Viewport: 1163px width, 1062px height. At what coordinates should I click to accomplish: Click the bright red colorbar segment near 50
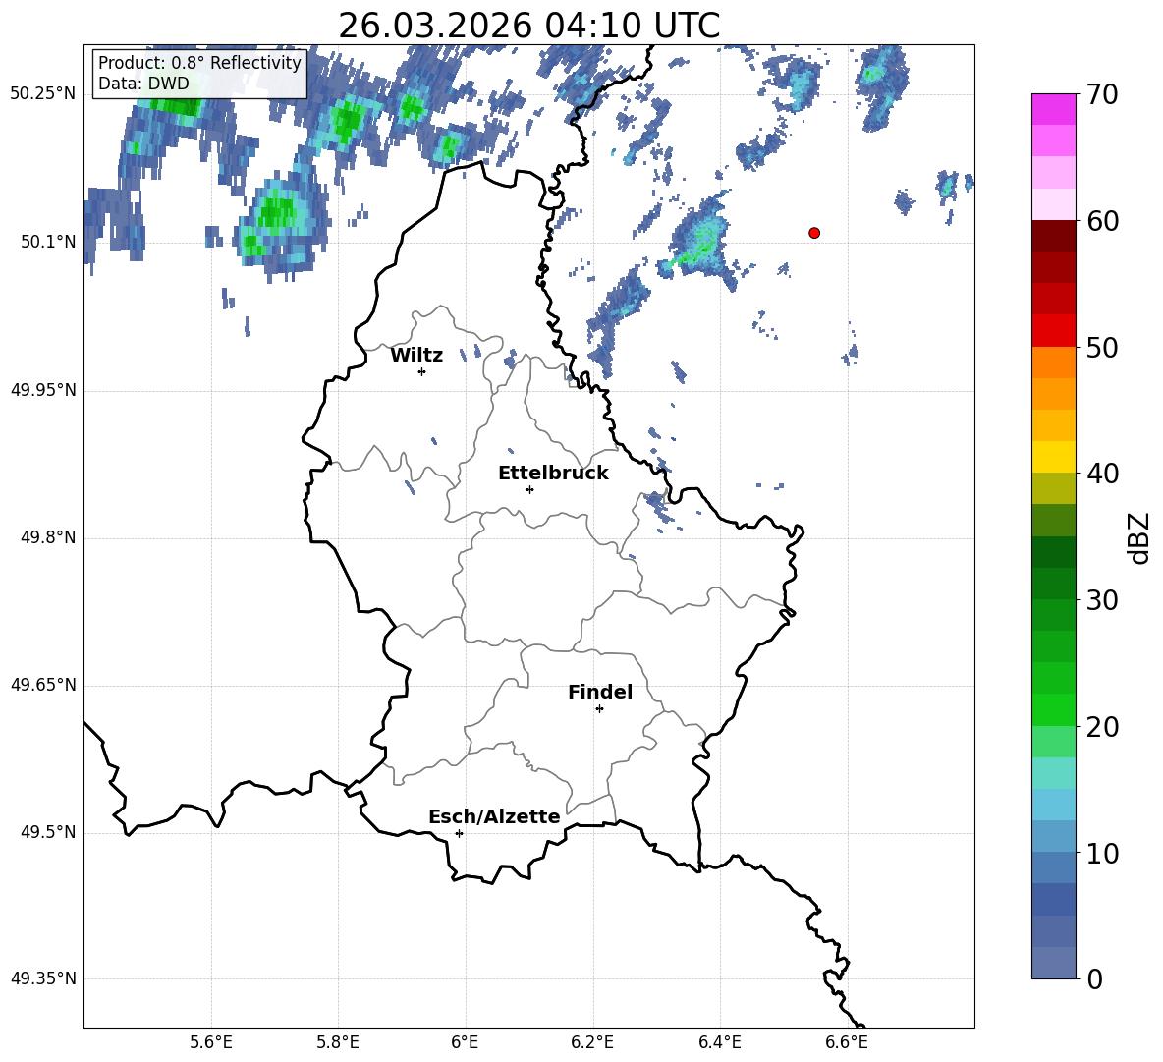(x=1054, y=331)
